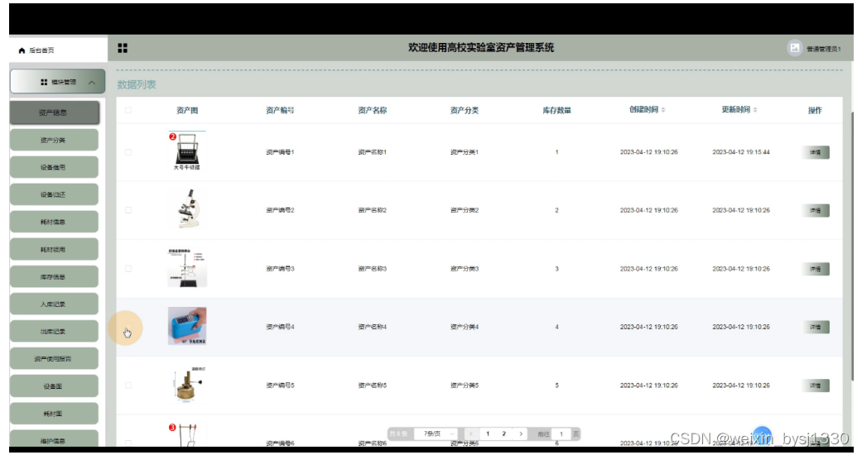Click the 资产图 column header
The height and width of the screenshot is (455, 862).
187,111
